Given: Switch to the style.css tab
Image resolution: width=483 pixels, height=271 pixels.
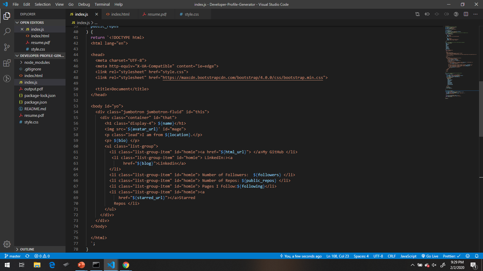Looking at the screenshot, I should click(x=192, y=14).
